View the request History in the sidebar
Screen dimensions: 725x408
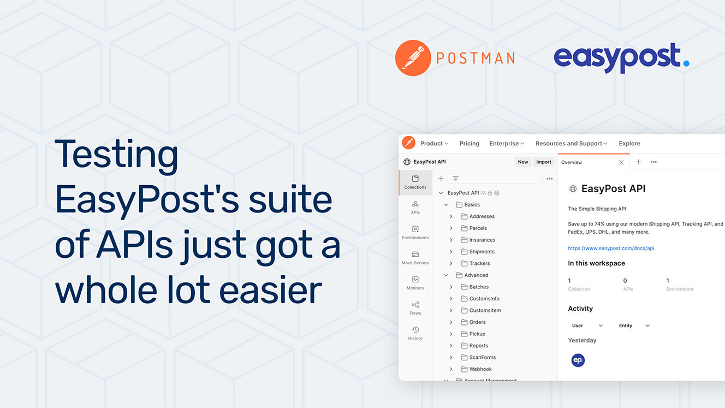[415, 333]
